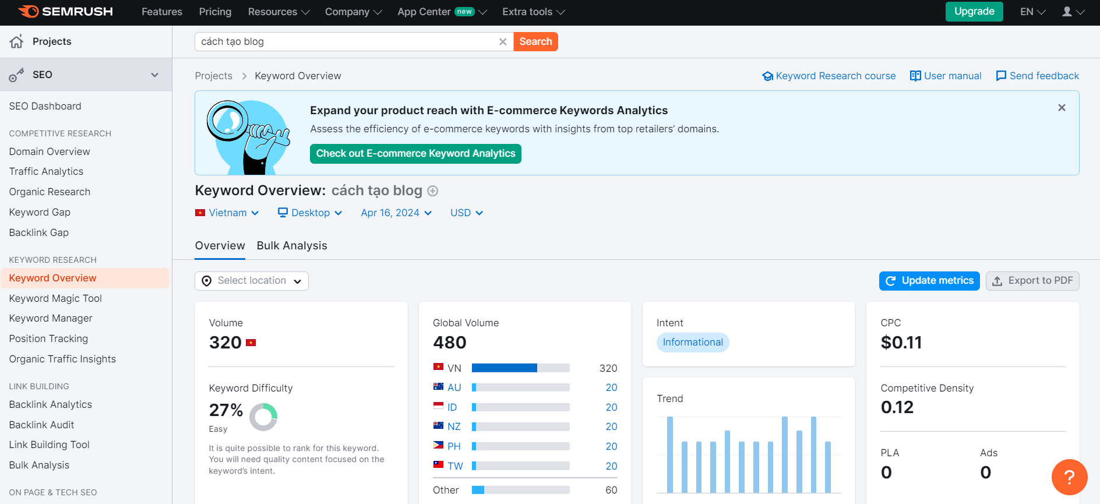Open Position Tracking

(x=48, y=339)
